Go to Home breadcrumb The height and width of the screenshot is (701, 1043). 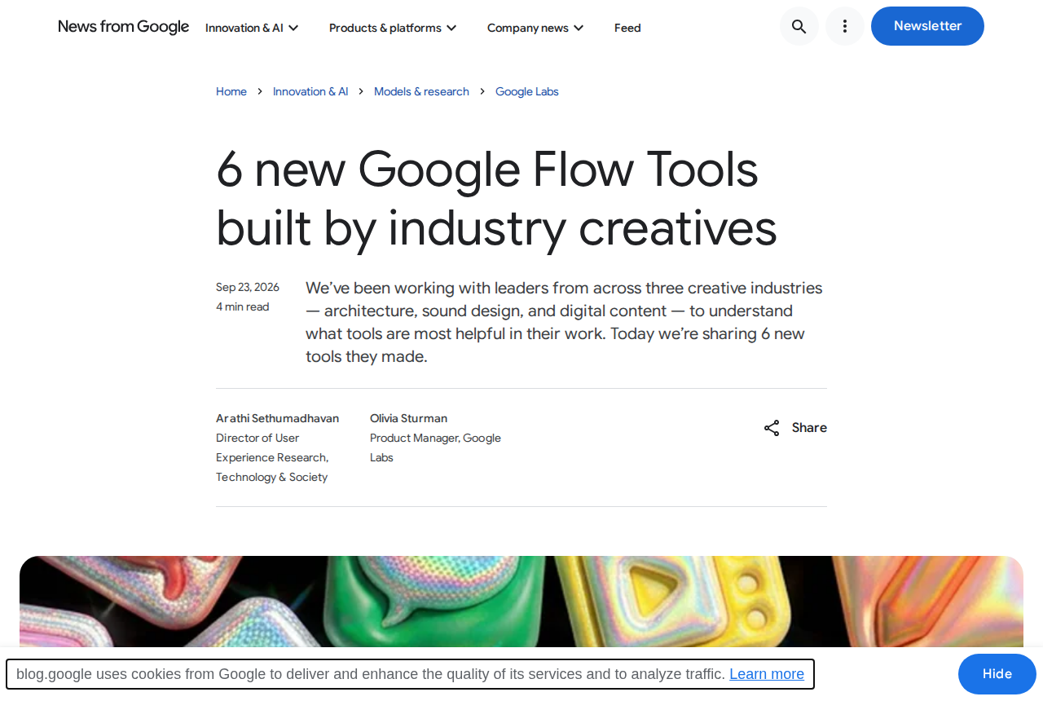(x=231, y=91)
